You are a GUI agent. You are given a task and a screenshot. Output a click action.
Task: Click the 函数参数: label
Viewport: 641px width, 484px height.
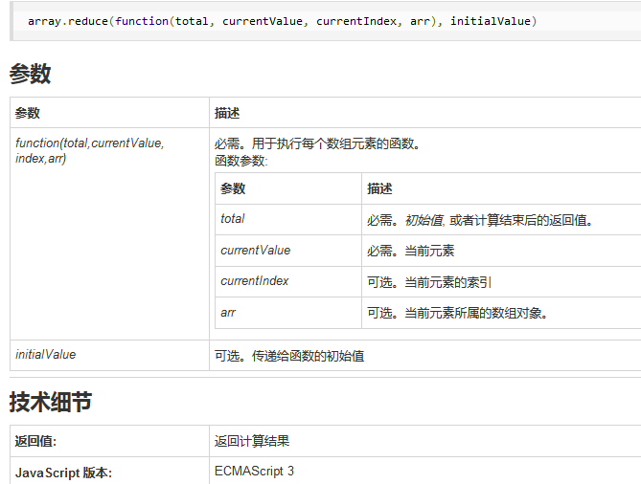(241, 161)
